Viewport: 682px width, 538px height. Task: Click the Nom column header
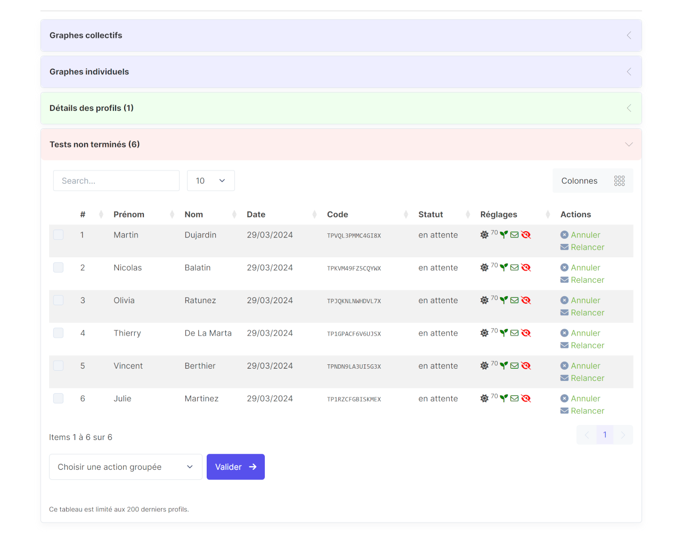pyautogui.click(x=194, y=215)
